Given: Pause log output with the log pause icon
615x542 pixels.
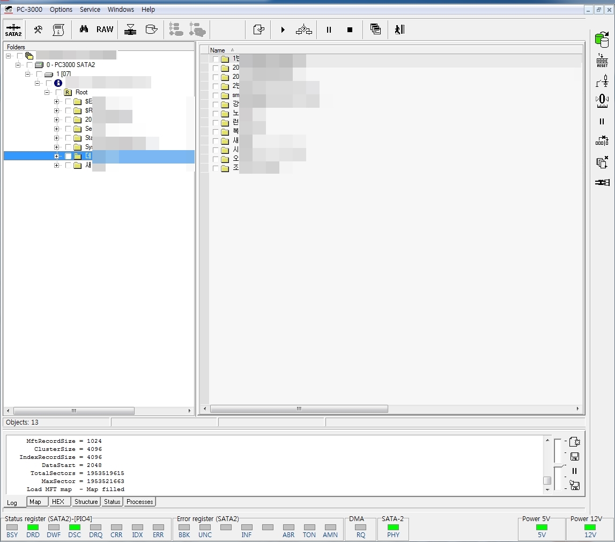Looking at the screenshot, I should [x=575, y=471].
